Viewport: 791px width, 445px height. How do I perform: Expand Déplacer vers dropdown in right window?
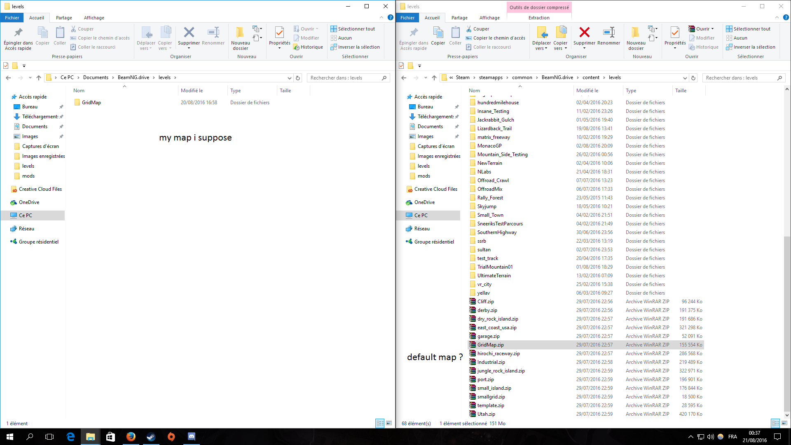(x=546, y=49)
